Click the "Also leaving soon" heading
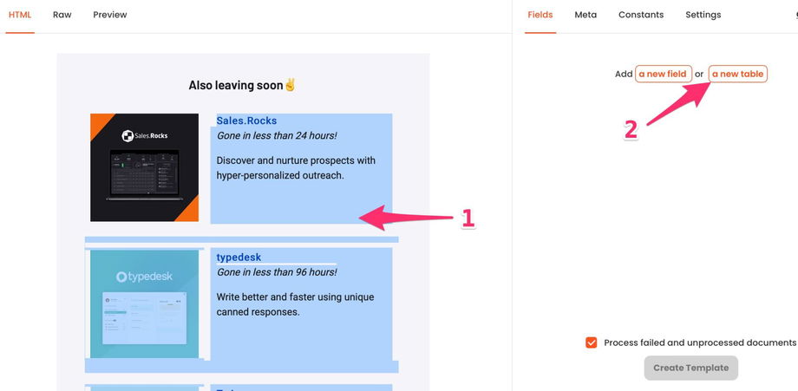This screenshot has width=798, height=391. coord(242,85)
